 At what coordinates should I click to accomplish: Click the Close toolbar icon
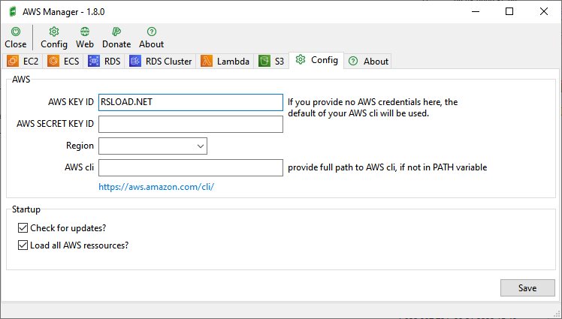click(16, 32)
